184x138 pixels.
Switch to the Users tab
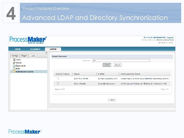(x=33, y=56)
